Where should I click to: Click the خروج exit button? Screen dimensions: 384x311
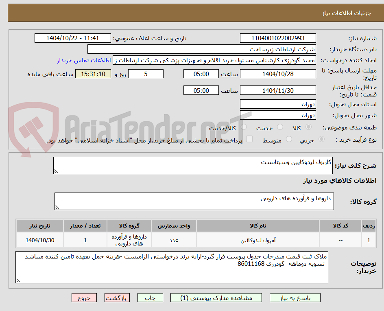84,298
